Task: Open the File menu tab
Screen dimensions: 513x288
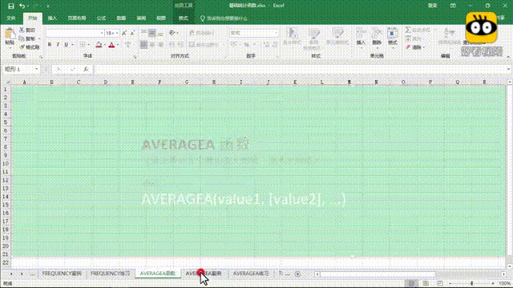Action: (11, 18)
